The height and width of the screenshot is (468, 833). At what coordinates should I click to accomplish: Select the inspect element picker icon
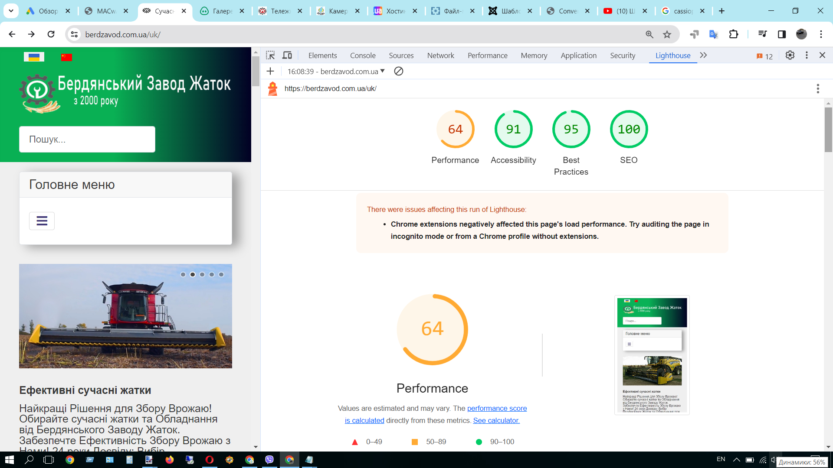[x=270, y=55]
